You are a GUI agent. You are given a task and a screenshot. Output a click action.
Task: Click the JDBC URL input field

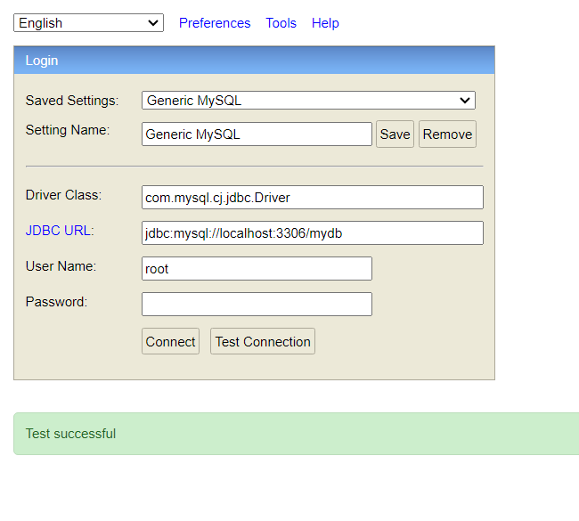(x=313, y=233)
